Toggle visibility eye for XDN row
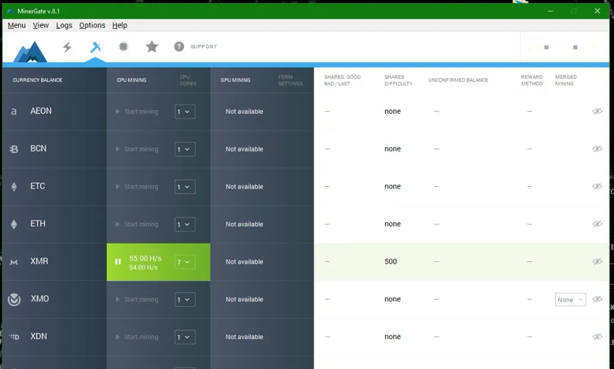 click(x=597, y=337)
